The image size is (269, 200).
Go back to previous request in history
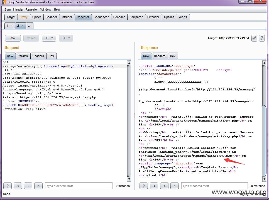click(47, 38)
